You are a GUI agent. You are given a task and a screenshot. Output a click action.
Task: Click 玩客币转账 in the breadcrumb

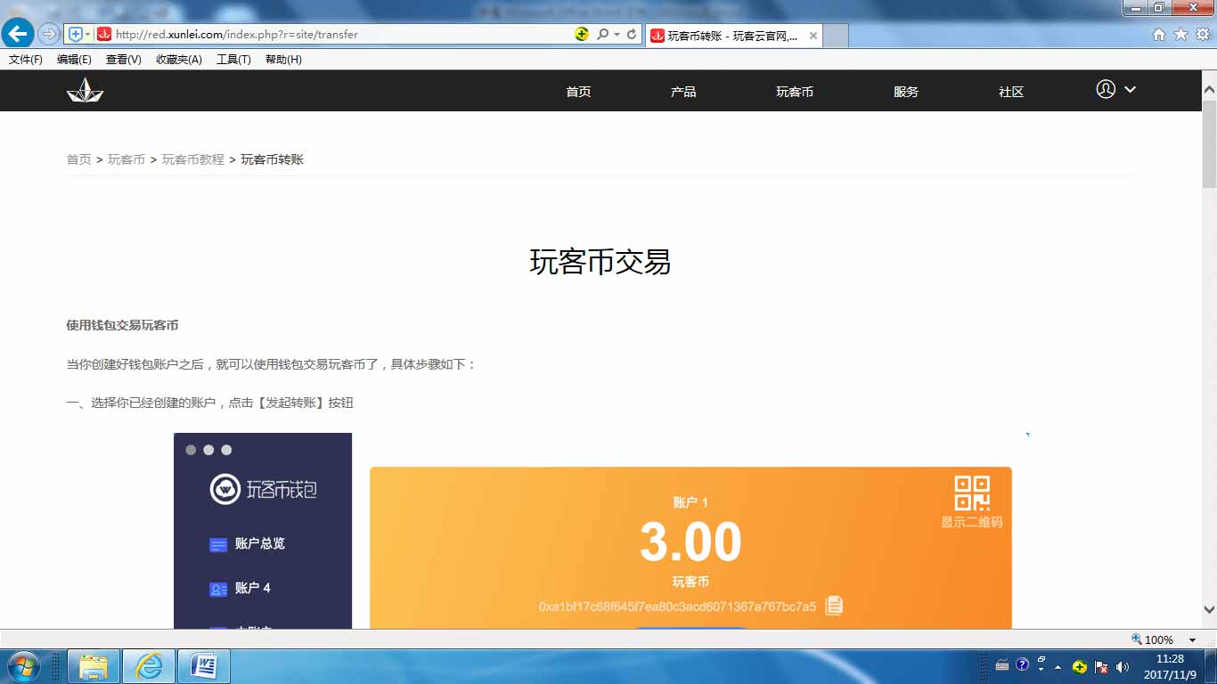[x=273, y=159]
